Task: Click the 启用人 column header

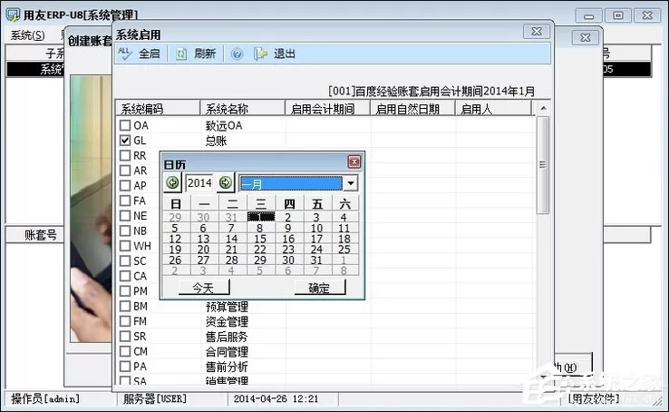Action: point(493,108)
